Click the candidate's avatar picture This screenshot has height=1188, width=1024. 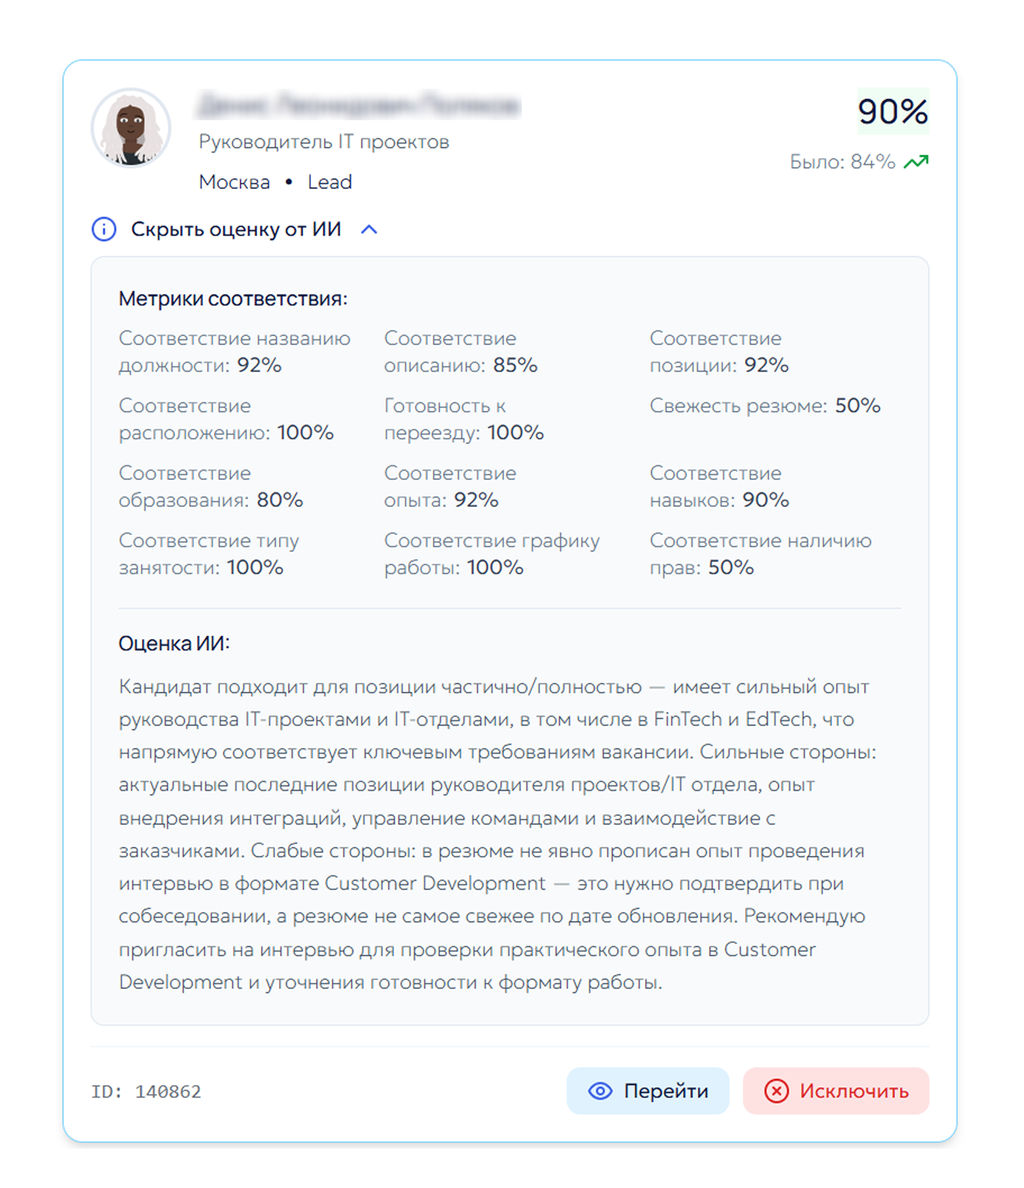[x=130, y=129]
